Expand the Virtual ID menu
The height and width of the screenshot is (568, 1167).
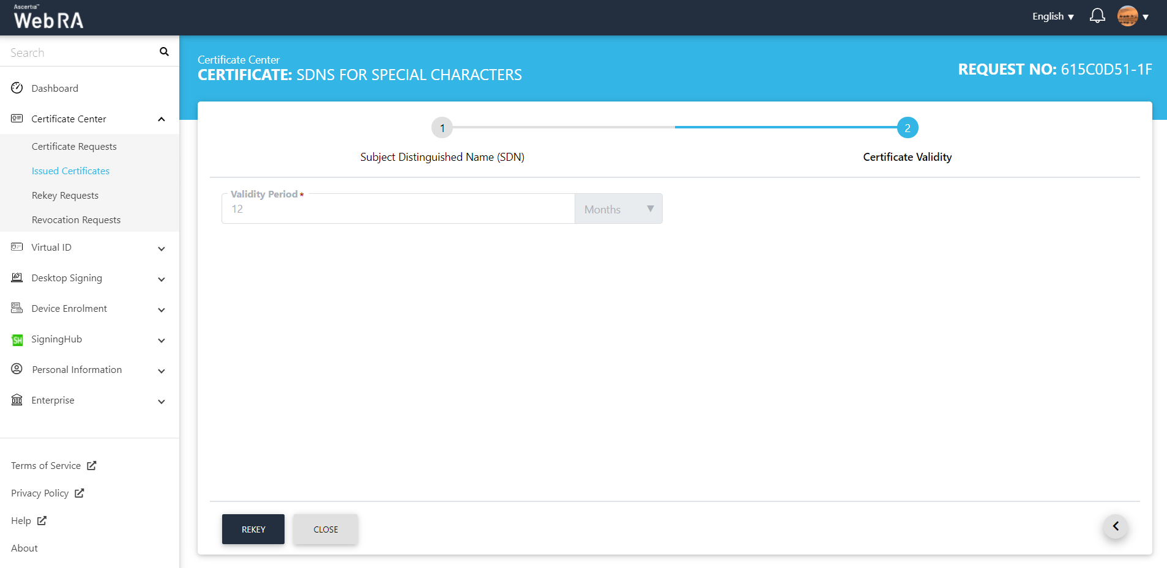point(162,248)
